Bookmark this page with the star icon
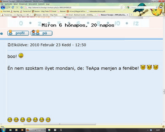 (122, 7)
